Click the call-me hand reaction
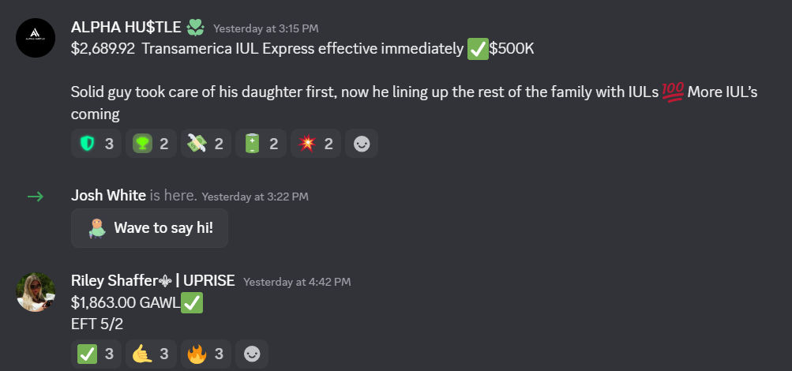Image resolution: width=792 pixels, height=371 pixels. [151, 354]
